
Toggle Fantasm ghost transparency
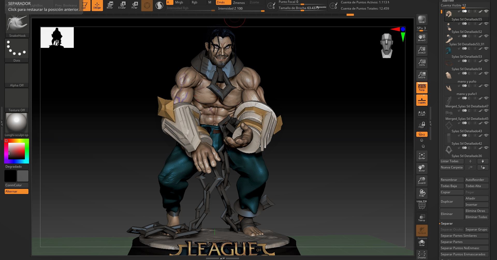[422, 230]
